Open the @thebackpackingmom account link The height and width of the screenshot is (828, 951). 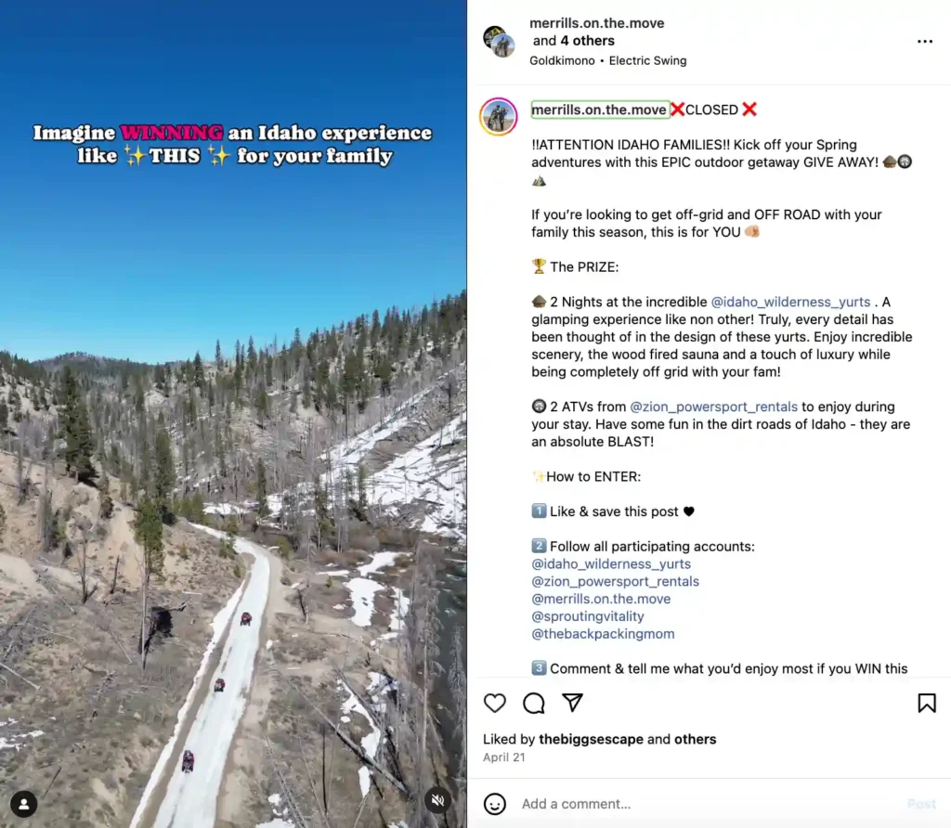603,634
